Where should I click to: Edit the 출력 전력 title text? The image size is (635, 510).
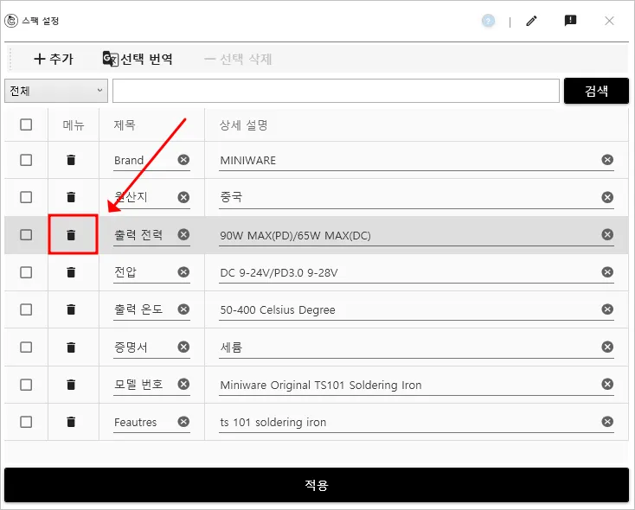click(138, 235)
